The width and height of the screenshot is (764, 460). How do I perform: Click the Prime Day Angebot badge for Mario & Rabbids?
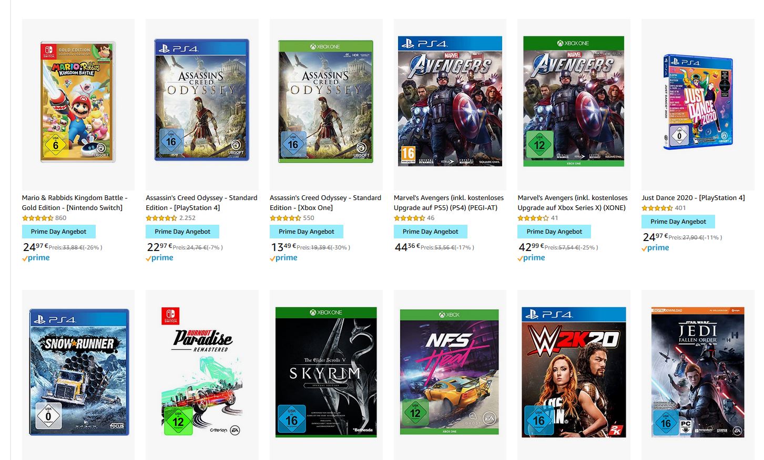click(58, 231)
